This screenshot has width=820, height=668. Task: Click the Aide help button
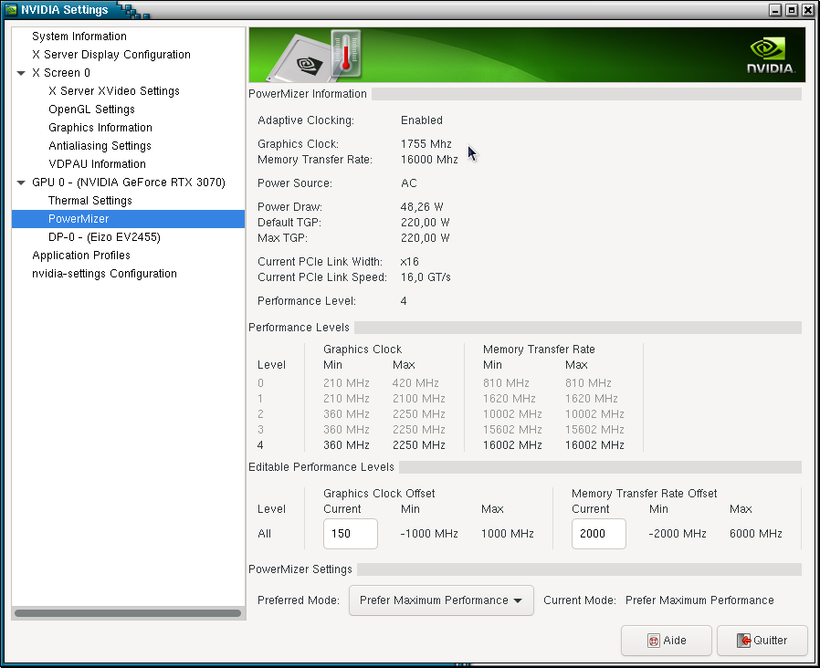667,641
